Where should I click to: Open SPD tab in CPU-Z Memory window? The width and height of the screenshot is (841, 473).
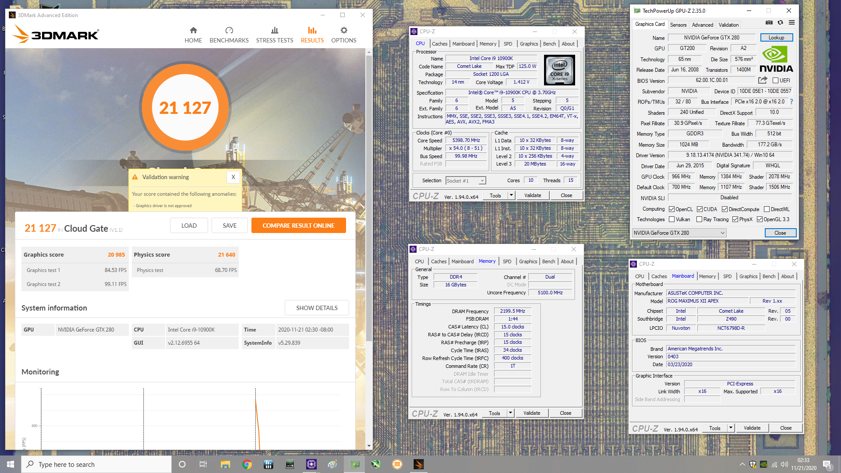(x=507, y=261)
